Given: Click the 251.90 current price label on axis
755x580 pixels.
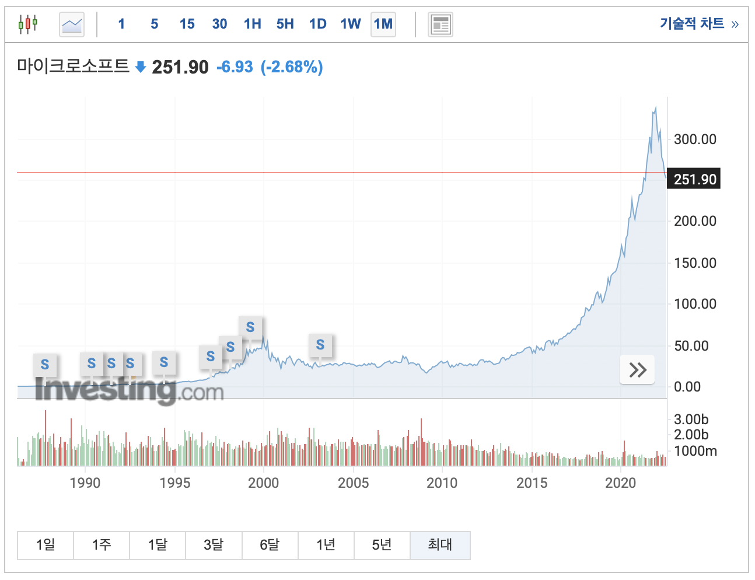Looking at the screenshot, I should tap(694, 179).
